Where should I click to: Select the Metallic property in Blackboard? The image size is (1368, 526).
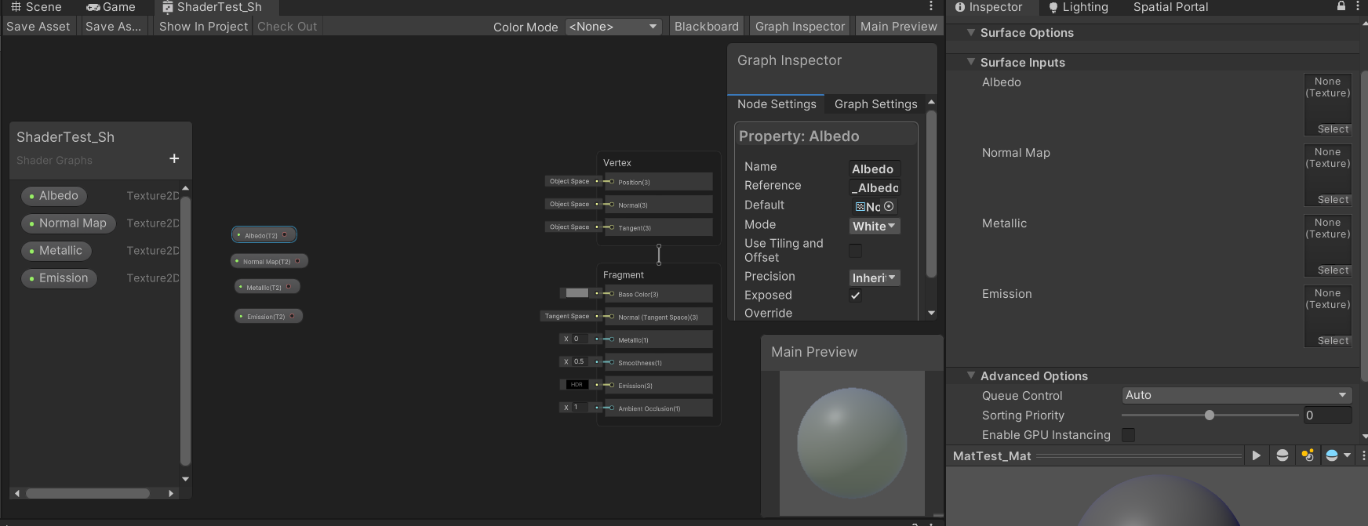pos(56,251)
